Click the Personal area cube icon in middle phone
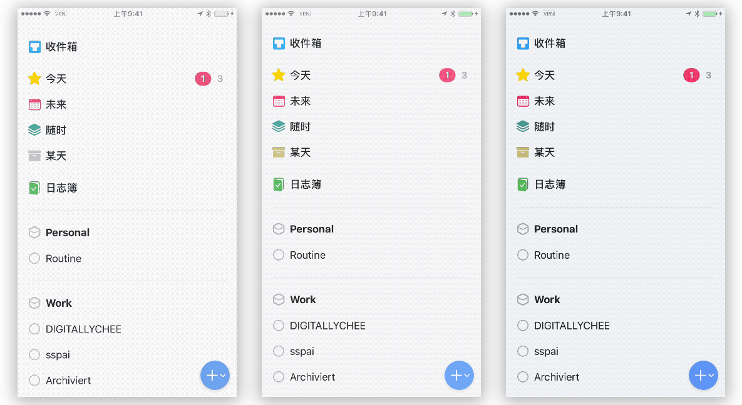742x405 pixels. click(279, 229)
